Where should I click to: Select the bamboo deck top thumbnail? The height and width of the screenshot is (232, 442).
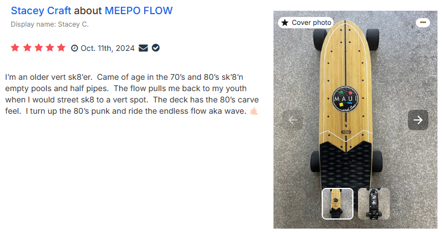click(x=338, y=203)
